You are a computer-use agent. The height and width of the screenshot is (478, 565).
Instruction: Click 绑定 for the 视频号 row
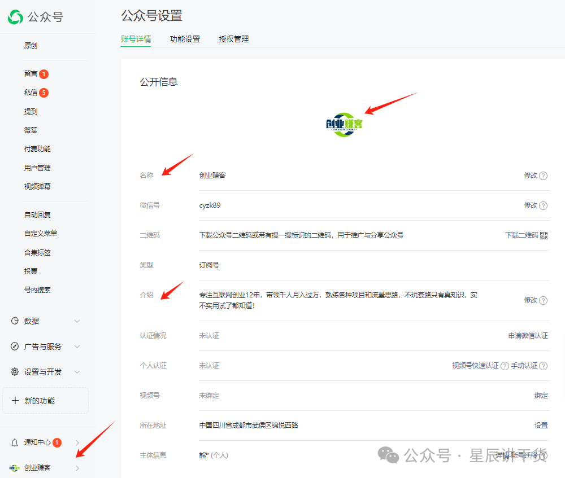pyautogui.click(x=540, y=395)
